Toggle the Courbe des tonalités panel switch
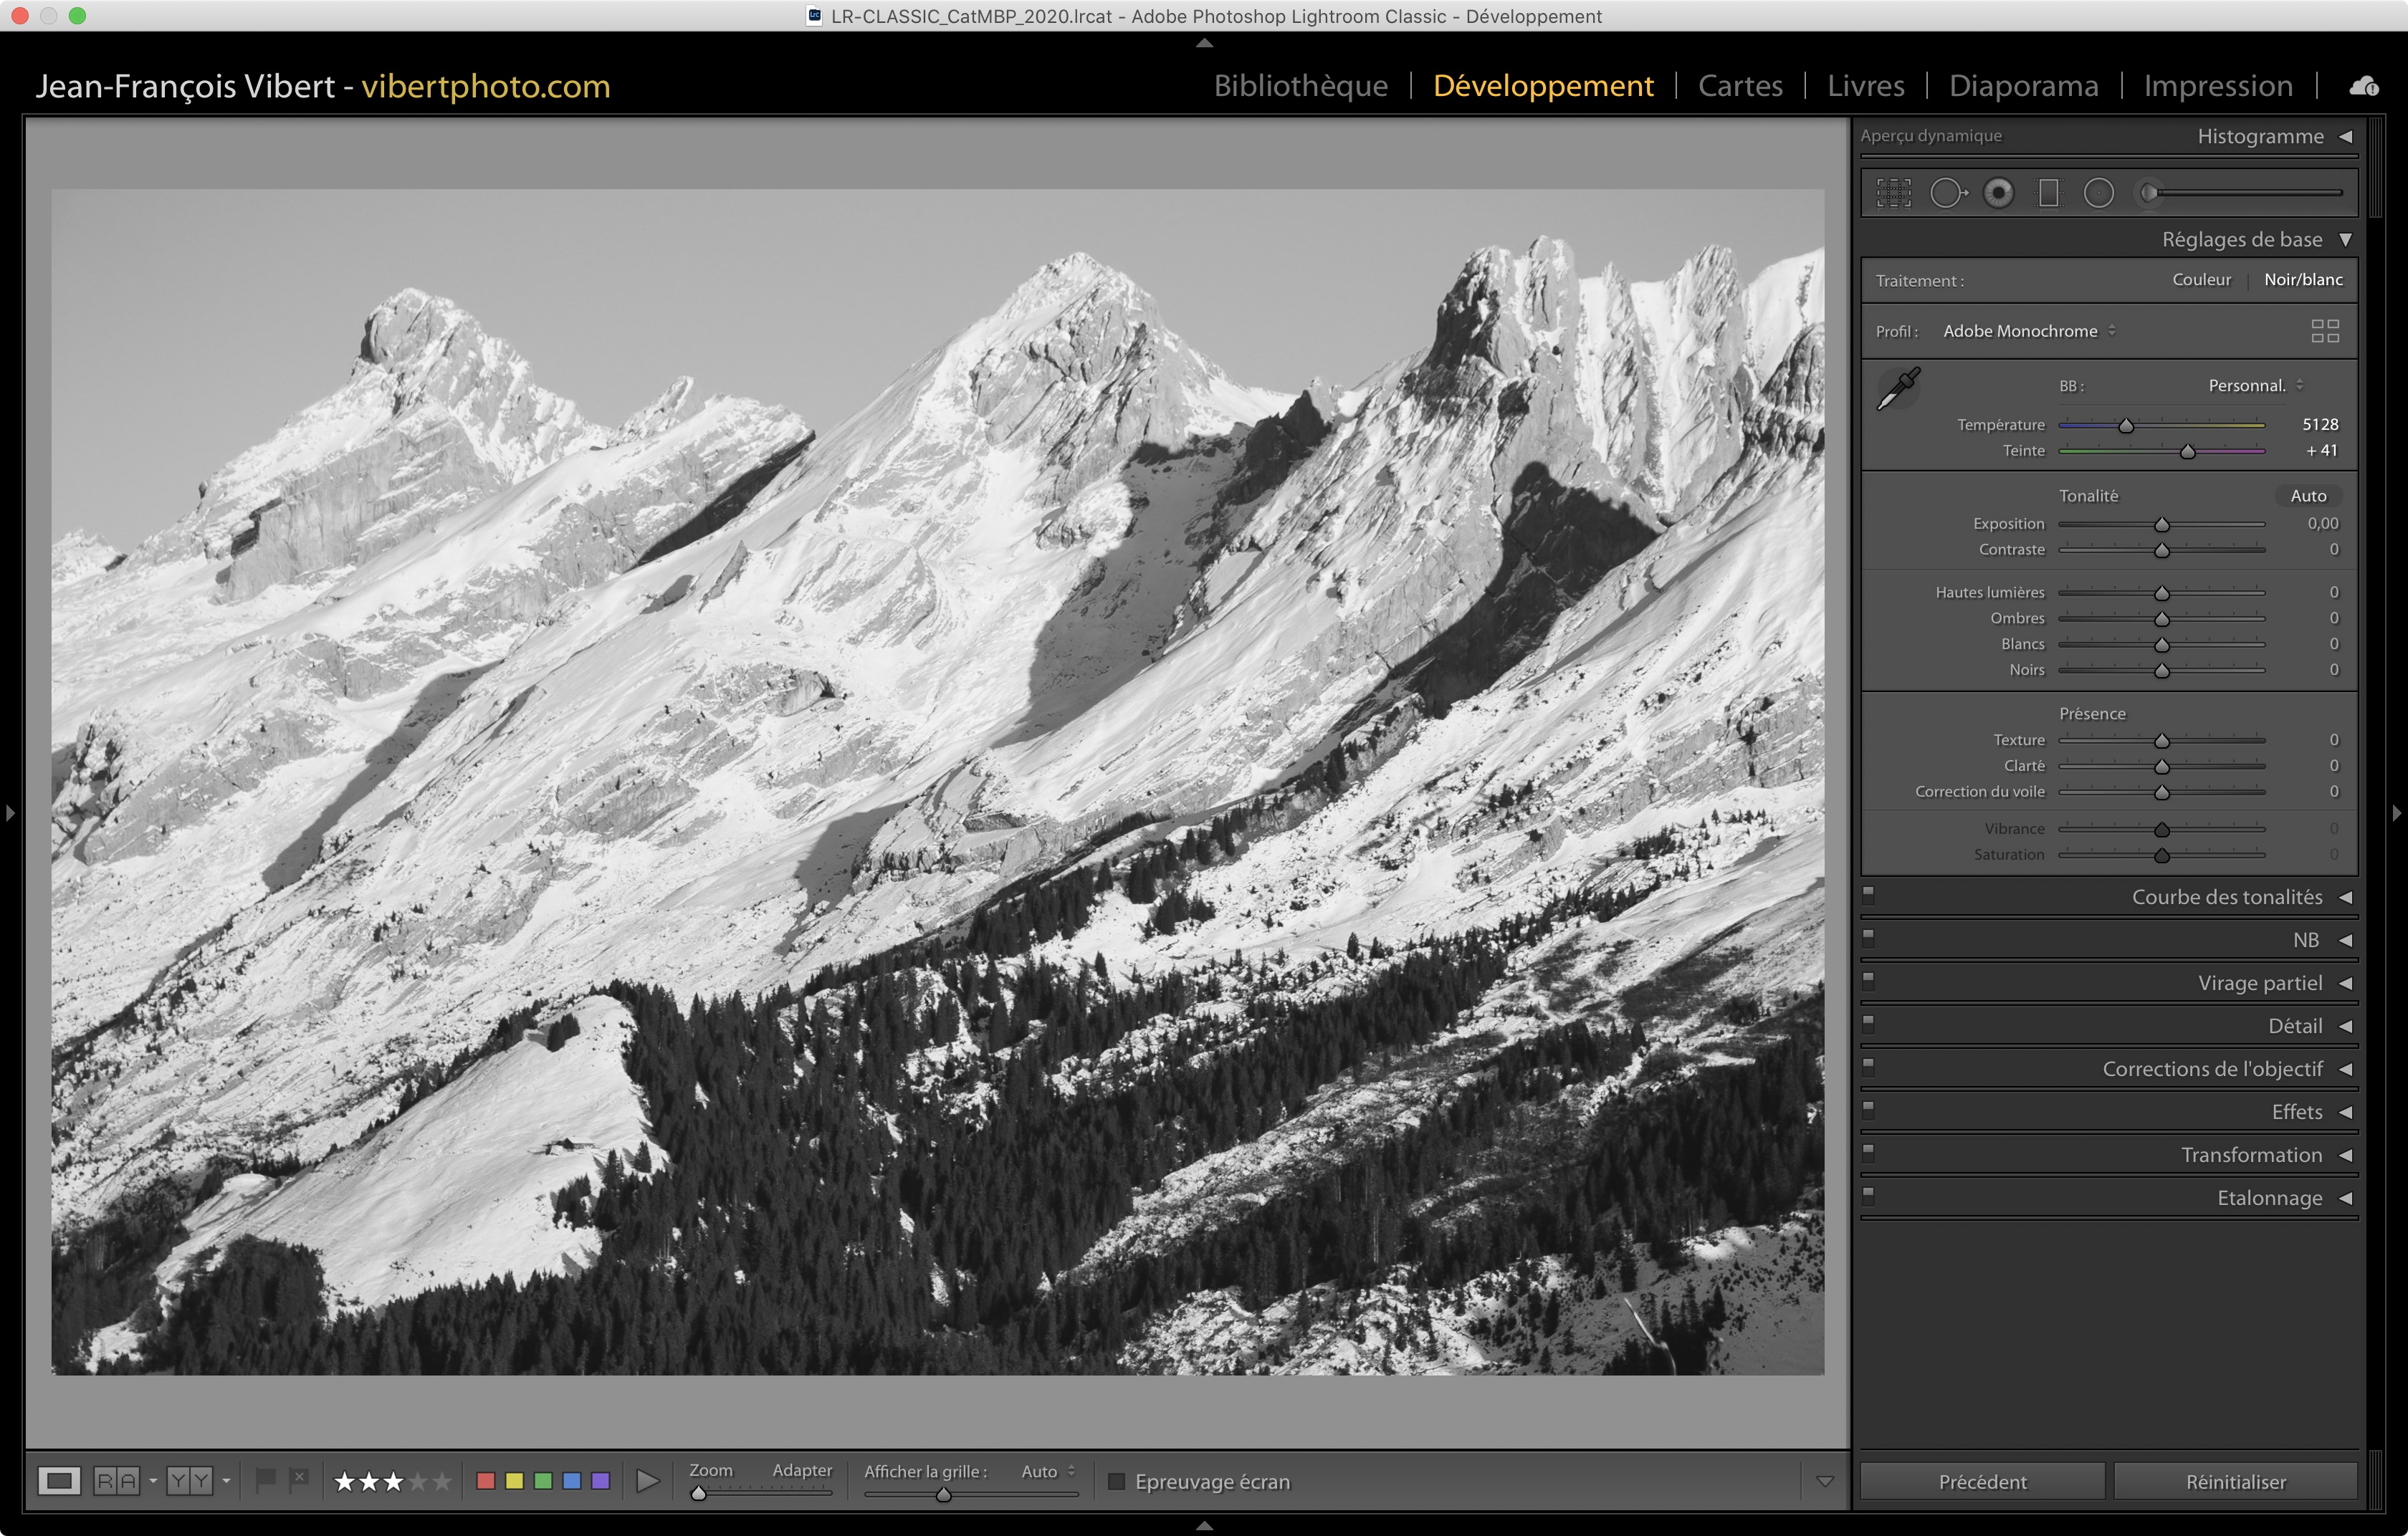 [x=1868, y=894]
